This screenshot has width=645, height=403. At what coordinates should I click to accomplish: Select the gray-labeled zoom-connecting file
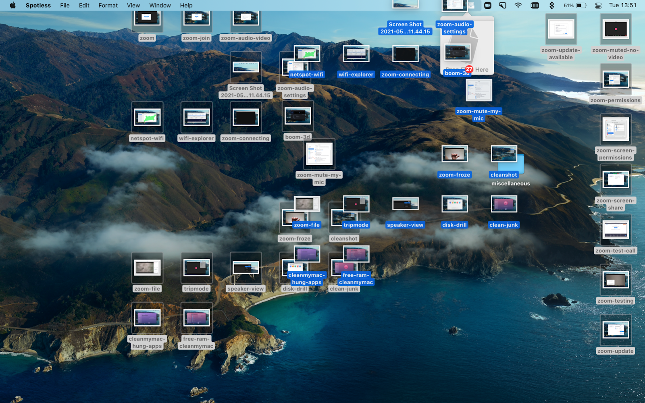pos(246,117)
